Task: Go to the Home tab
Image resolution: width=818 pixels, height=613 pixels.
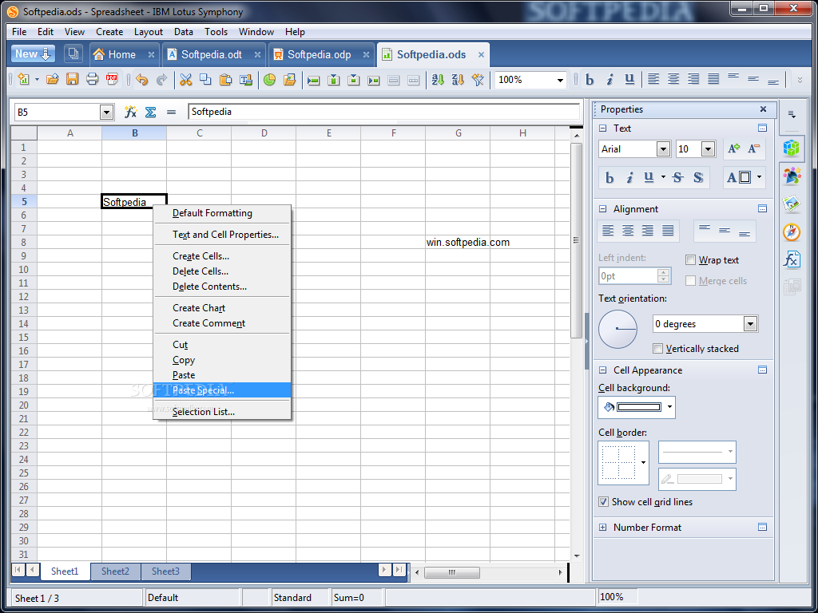Action: point(122,55)
